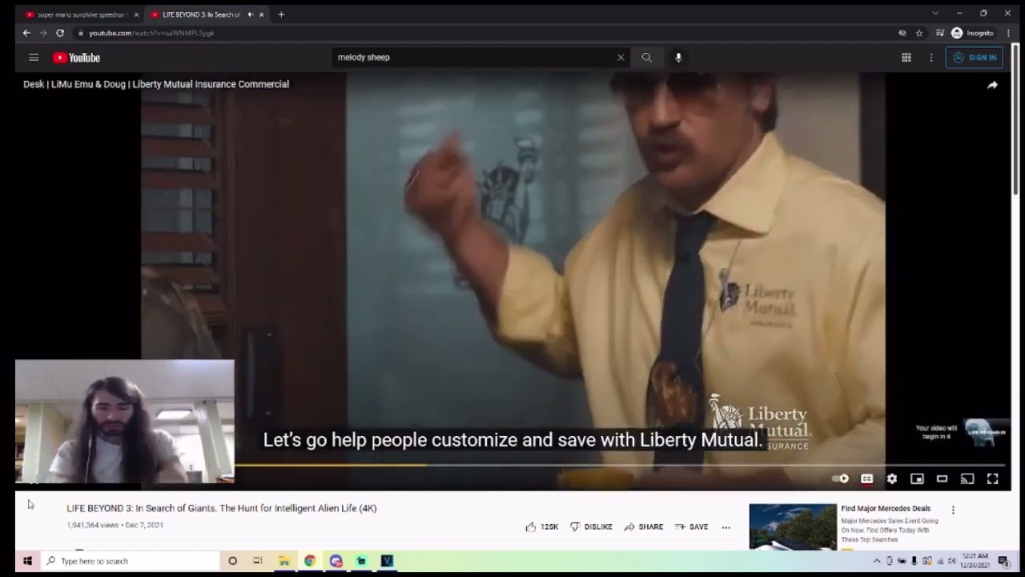The image size is (1025, 577).
Task: Toggle theater mode
Action: tap(942, 478)
